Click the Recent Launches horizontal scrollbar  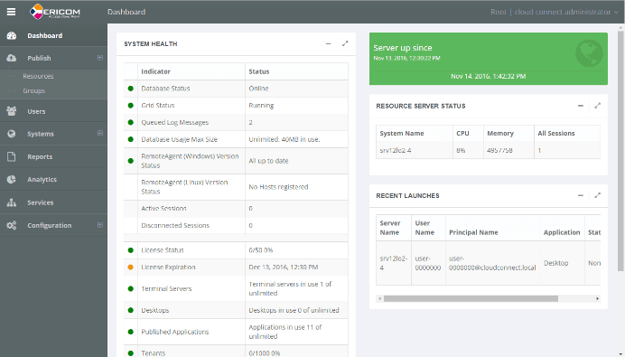tap(471, 299)
